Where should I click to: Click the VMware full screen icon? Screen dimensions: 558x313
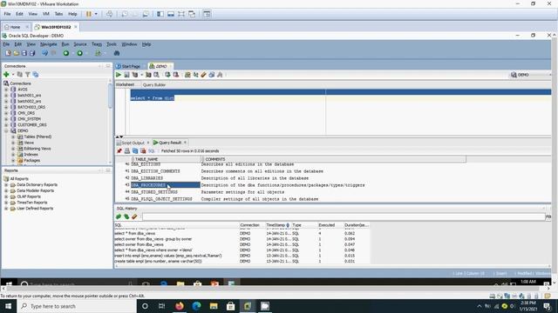pyautogui.click(x=181, y=14)
